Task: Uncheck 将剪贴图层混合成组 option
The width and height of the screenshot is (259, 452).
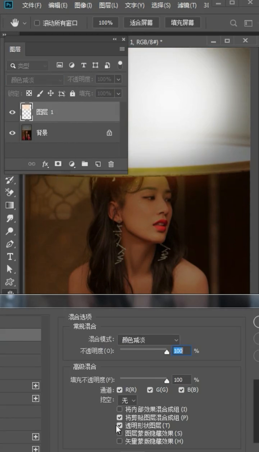Action: (119, 418)
